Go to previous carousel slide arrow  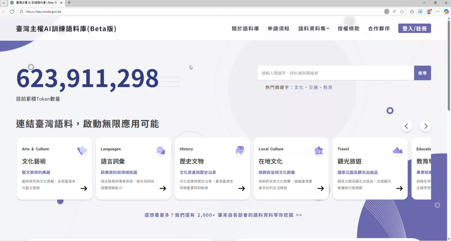[406, 126]
